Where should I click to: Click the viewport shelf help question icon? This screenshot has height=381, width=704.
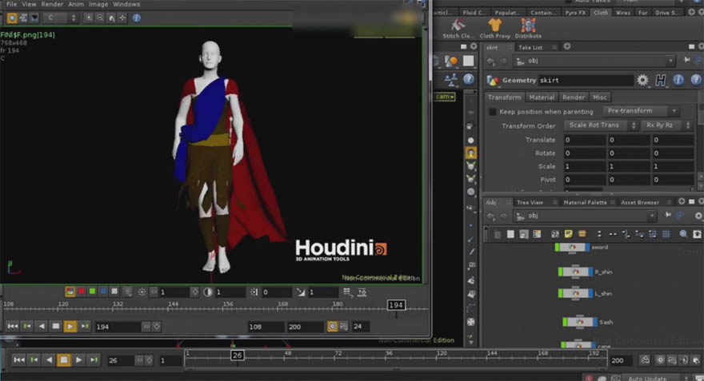click(x=468, y=79)
